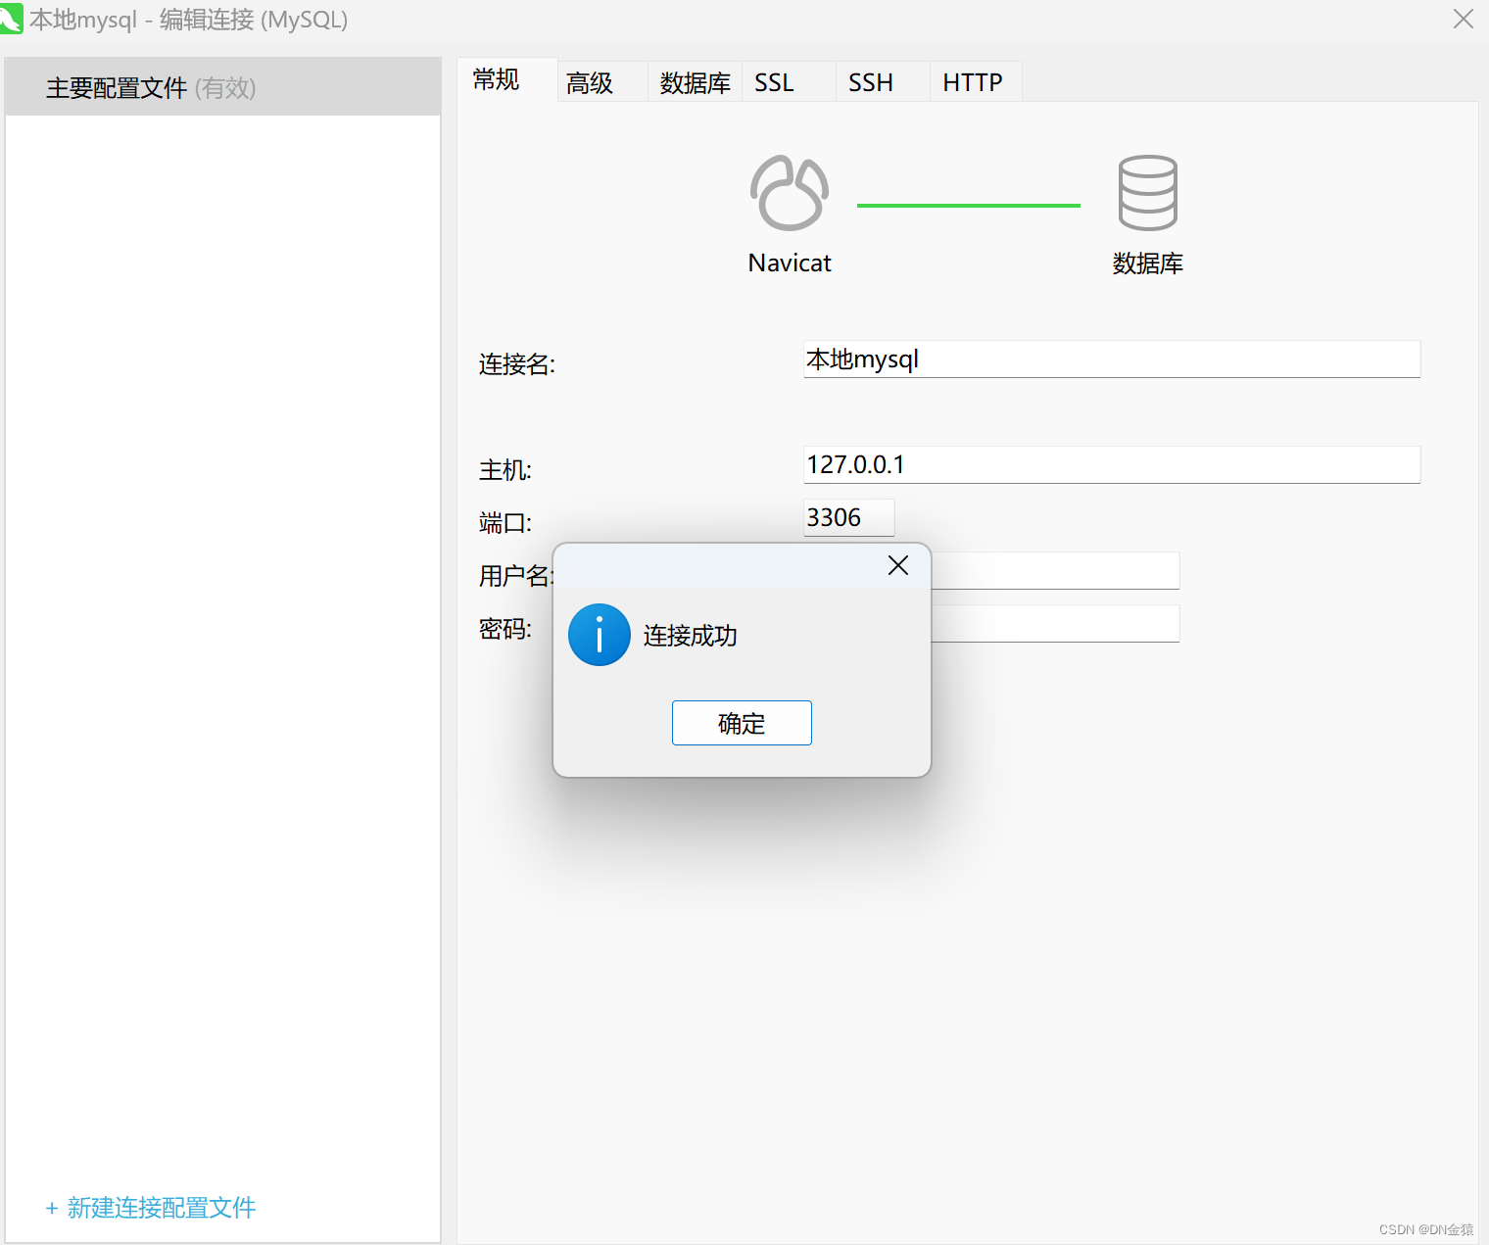The height and width of the screenshot is (1245, 1489).
Task: Focus the 主机 input with 127.0.0.1
Action: coord(1112,464)
